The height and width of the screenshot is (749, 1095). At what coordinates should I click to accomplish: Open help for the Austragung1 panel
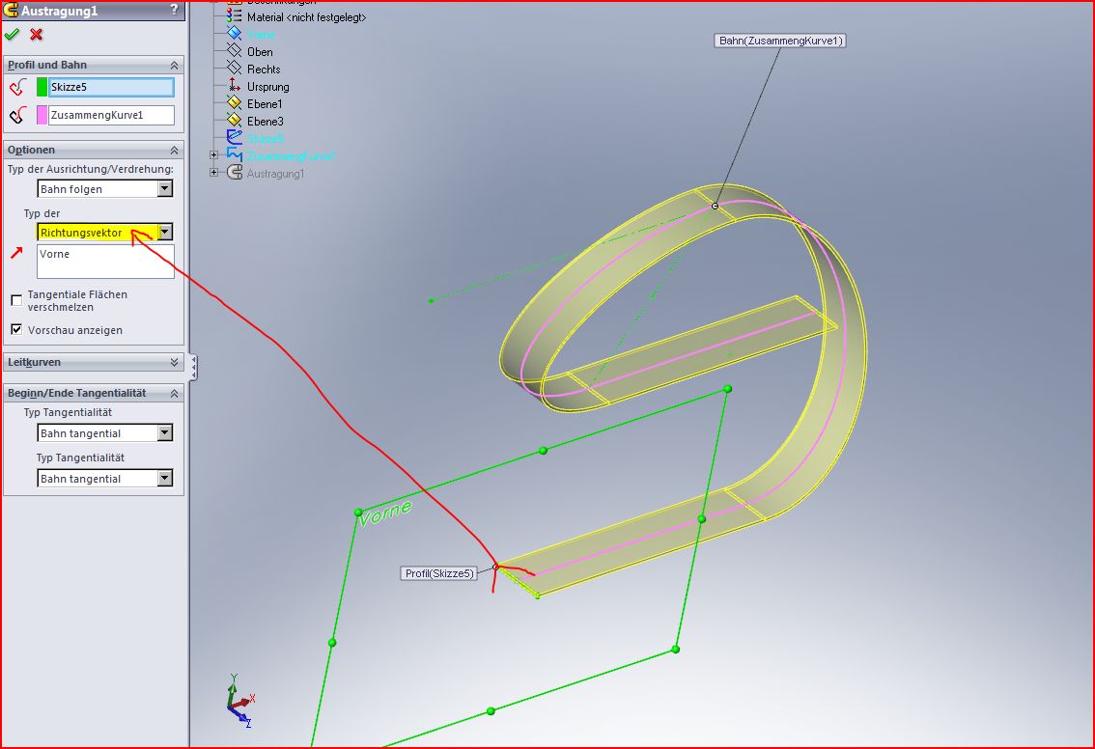(174, 10)
